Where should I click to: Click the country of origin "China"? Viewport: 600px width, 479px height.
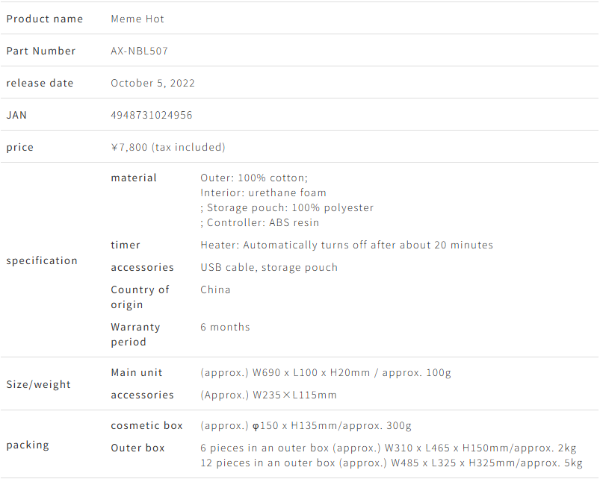click(x=215, y=289)
